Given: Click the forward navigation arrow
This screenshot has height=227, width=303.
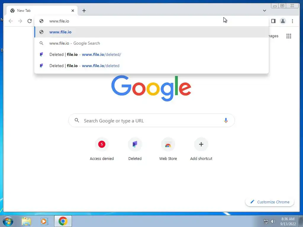Looking at the screenshot, I should pos(20,21).
